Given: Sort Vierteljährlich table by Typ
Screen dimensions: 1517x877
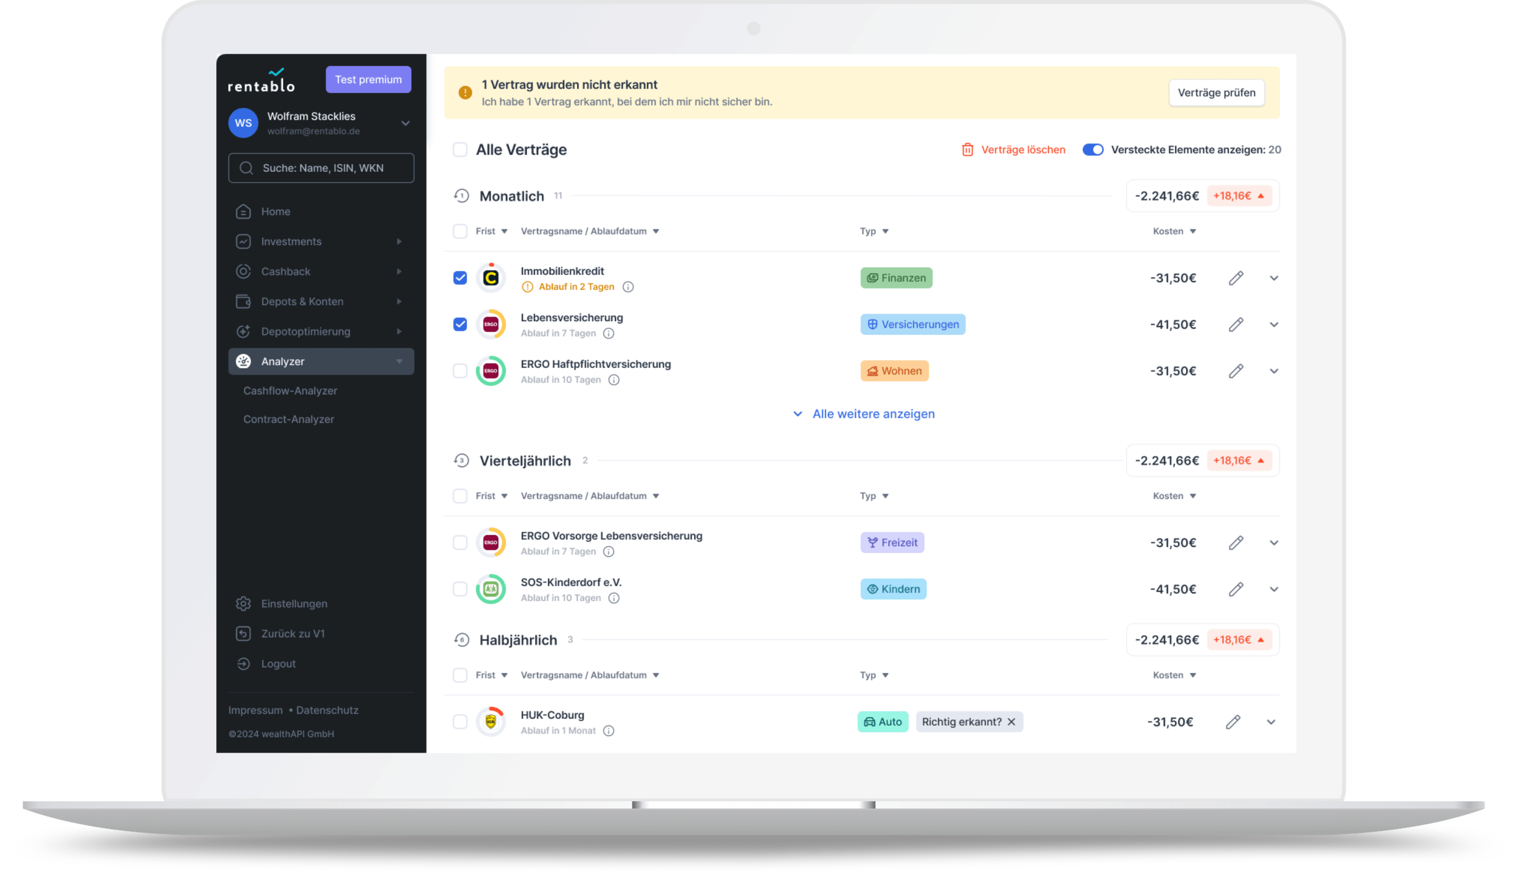Looking at the screenshot, I should [875, 497].
